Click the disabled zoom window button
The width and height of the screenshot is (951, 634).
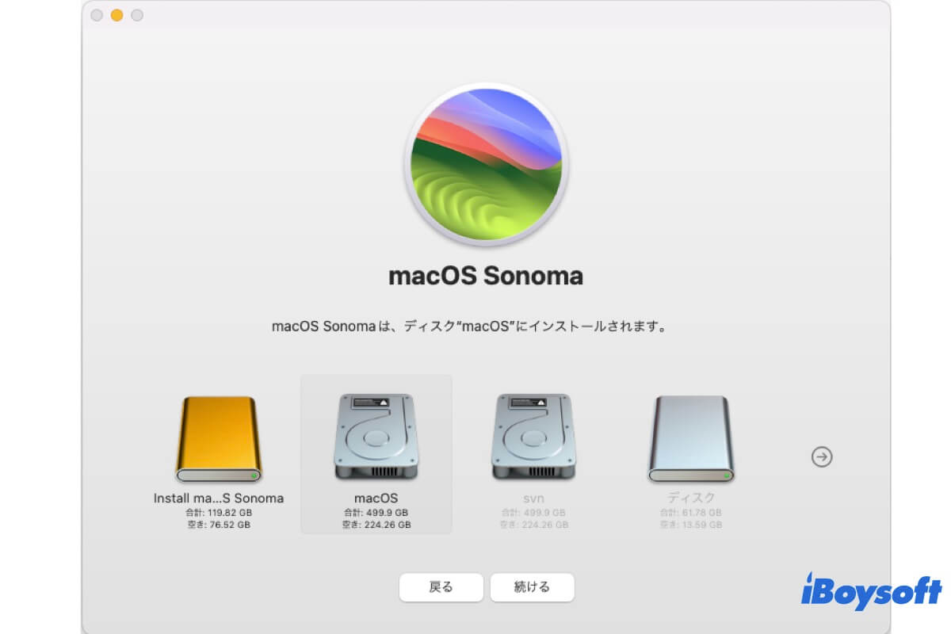coord(137,15)
